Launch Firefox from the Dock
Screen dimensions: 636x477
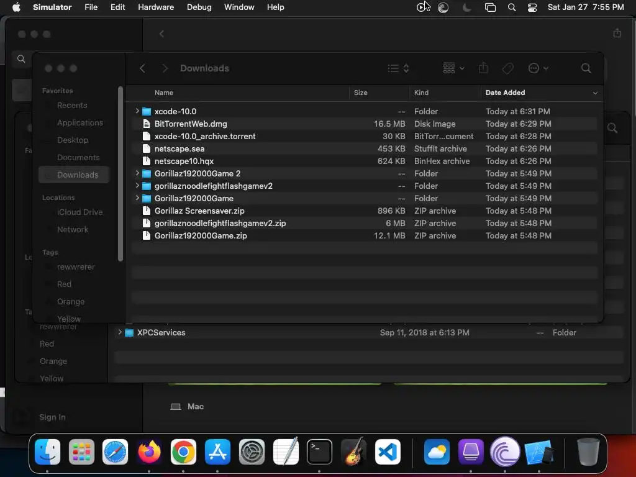(149, 452)
